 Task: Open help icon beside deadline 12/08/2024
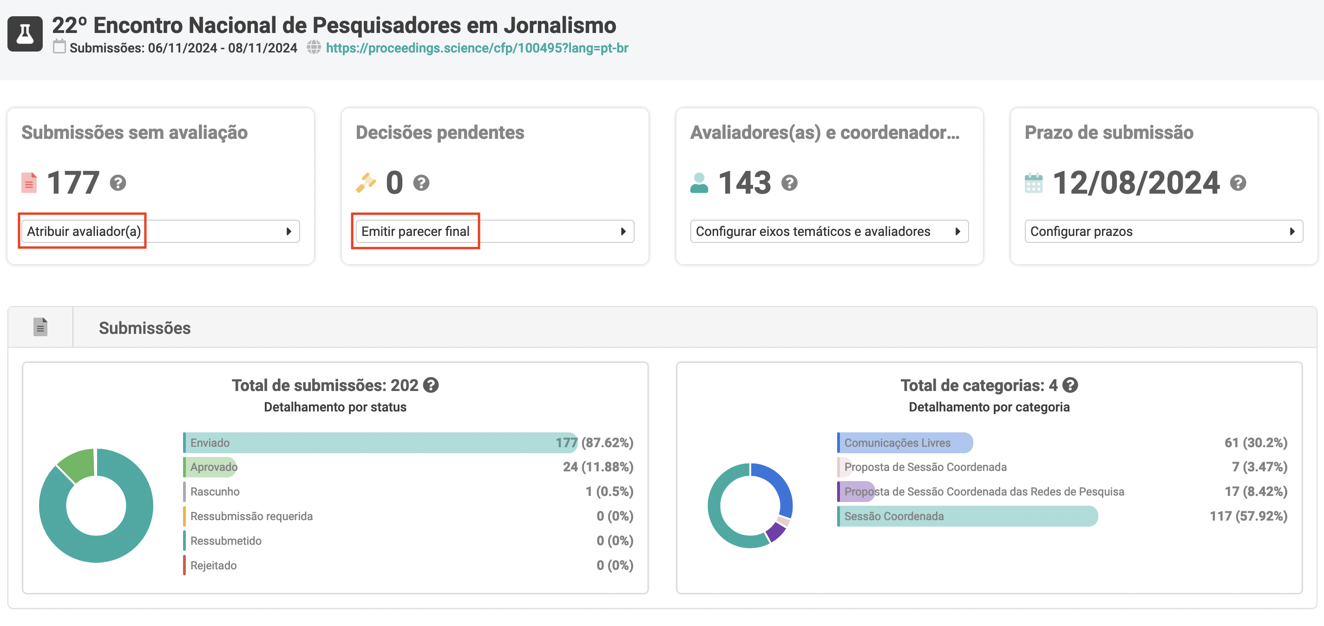tap(1238, 183)
